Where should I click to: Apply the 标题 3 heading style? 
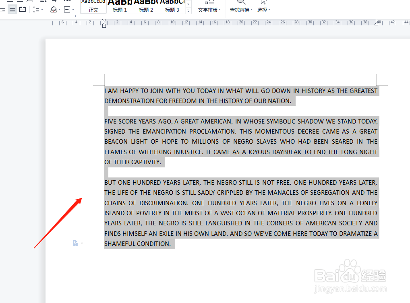pos(172,6)
